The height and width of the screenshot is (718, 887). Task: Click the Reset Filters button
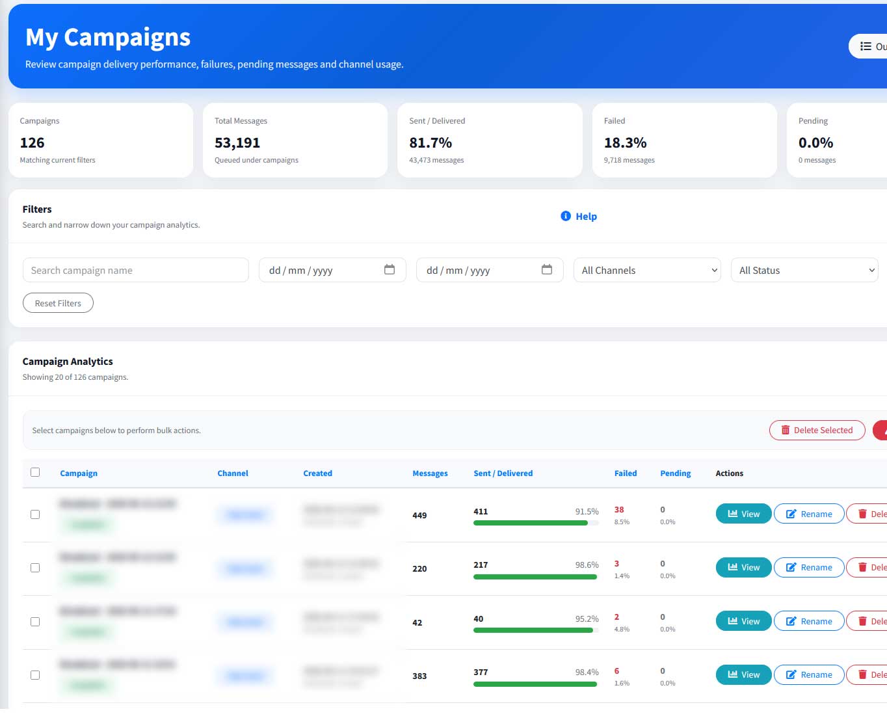pos(58,303)
